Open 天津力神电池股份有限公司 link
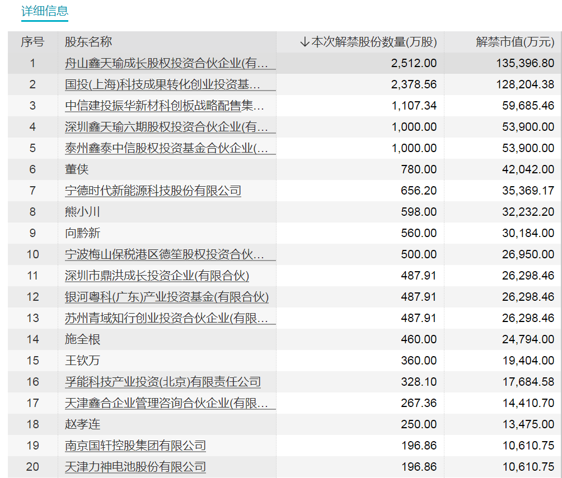The width and height of the screenshot is (562, 478). click(135, 467)
